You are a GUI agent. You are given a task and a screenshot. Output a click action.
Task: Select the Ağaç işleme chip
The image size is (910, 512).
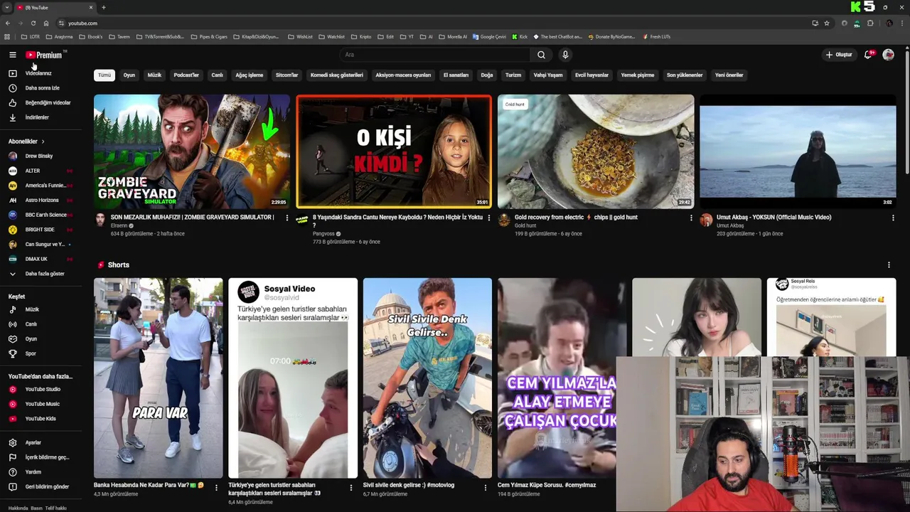click(250, 75)
